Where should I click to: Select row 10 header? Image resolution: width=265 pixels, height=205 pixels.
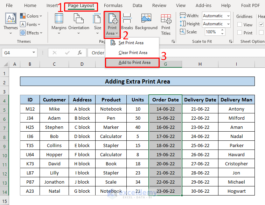click(5, 156)
